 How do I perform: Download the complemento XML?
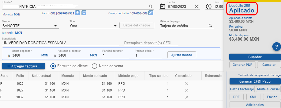253,97
